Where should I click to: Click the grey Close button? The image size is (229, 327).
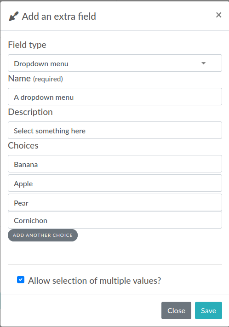pyautogui.click(x=176, y=310)
